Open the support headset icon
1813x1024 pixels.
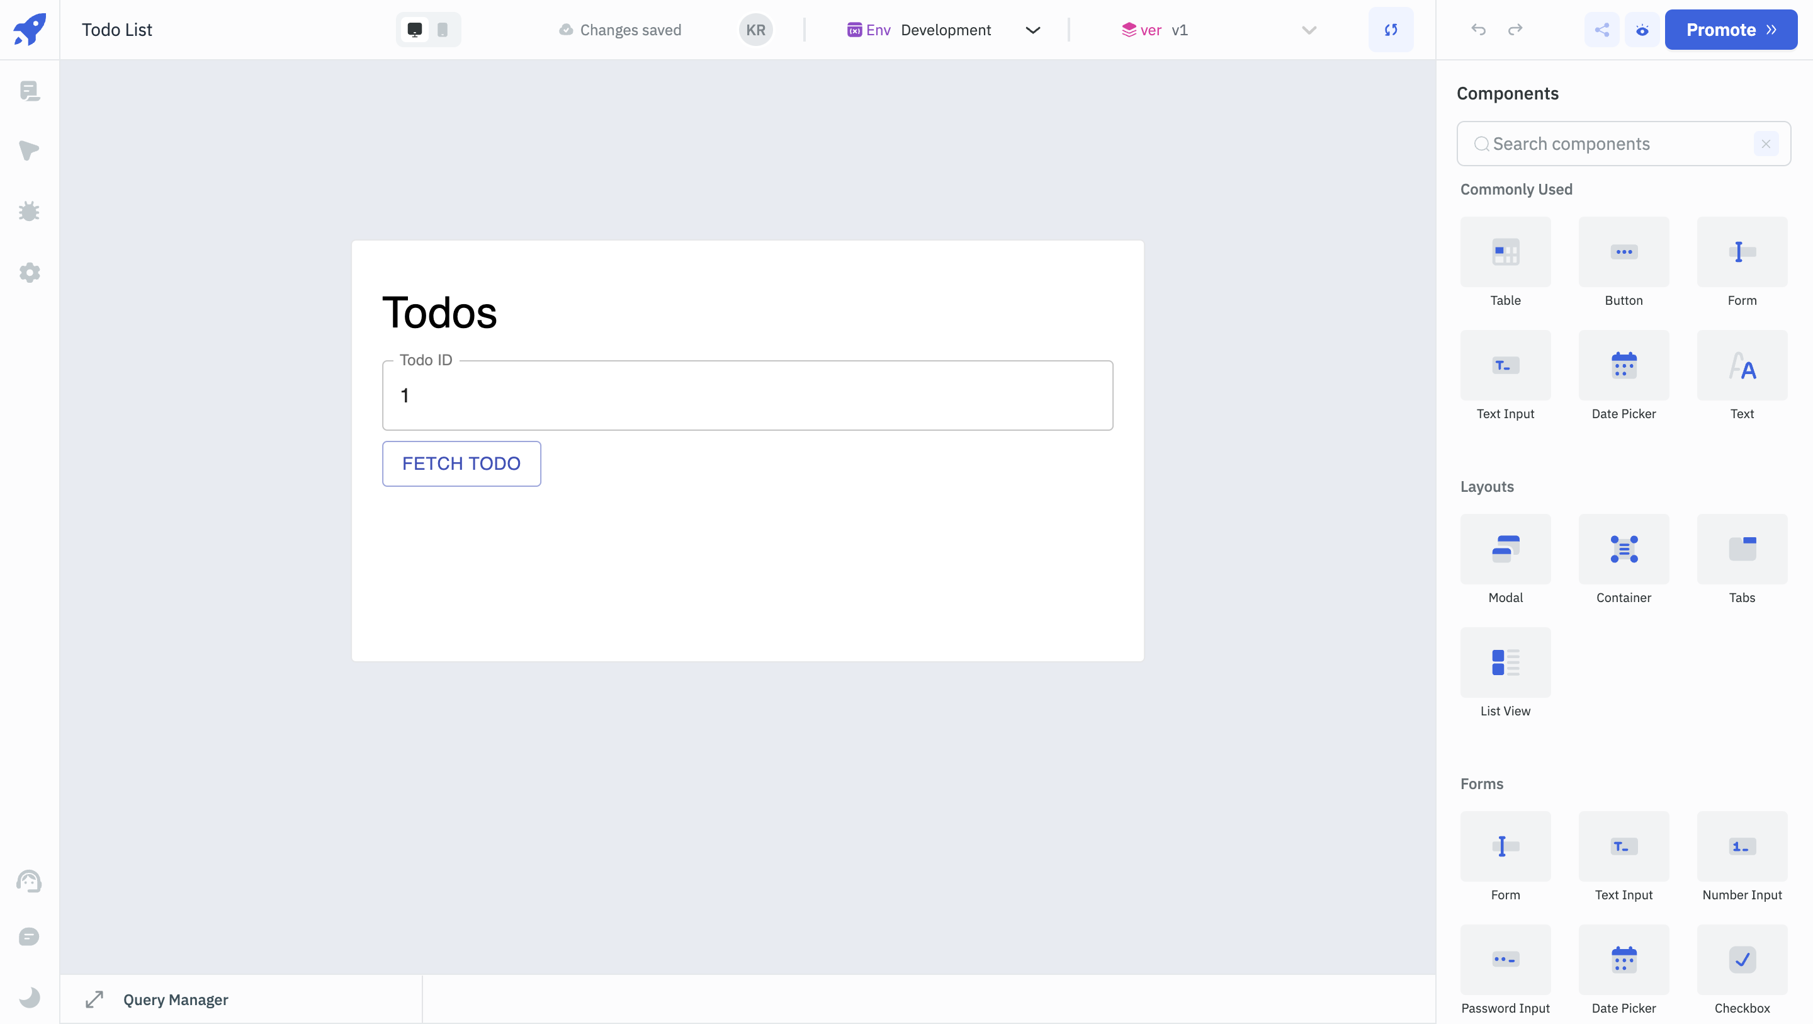30,881
